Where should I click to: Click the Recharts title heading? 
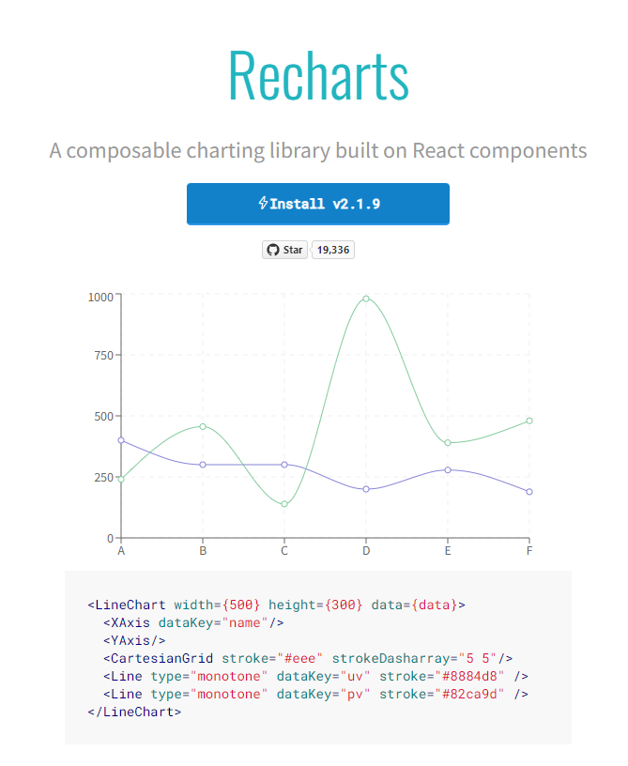tap(318, 75)
